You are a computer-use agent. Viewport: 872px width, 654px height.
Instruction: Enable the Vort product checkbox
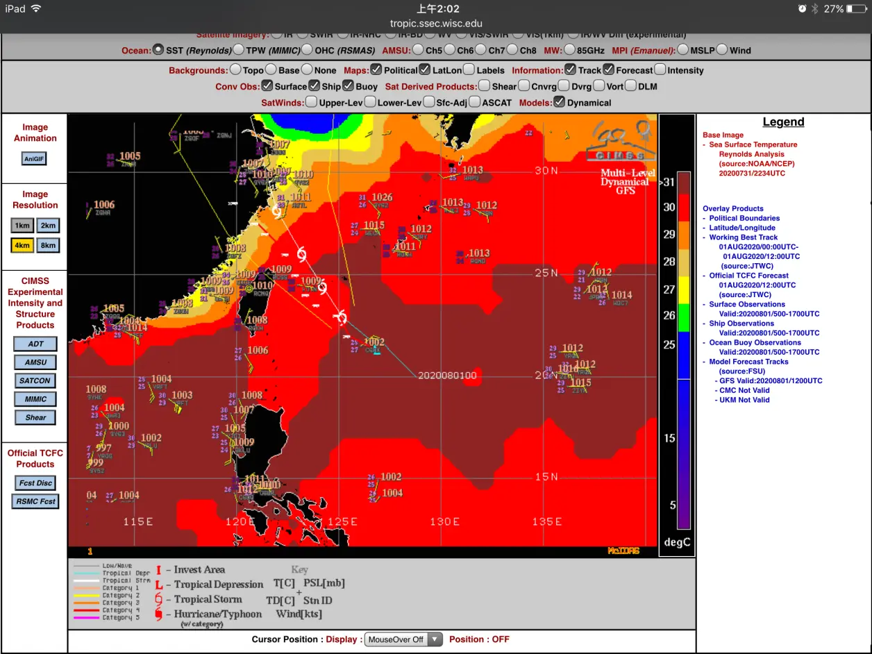tap(599, 85)
